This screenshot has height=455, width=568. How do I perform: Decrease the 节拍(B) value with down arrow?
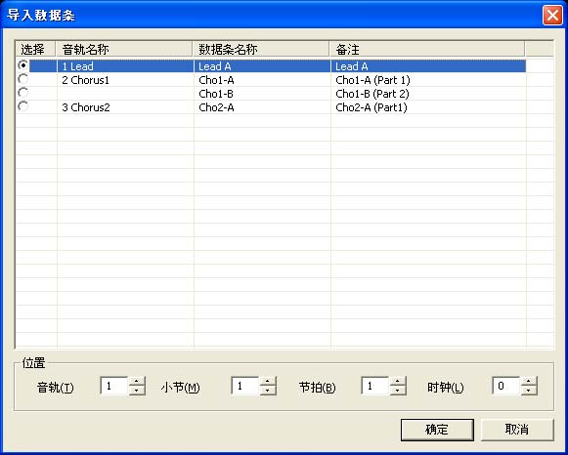(x=397, y=391)
